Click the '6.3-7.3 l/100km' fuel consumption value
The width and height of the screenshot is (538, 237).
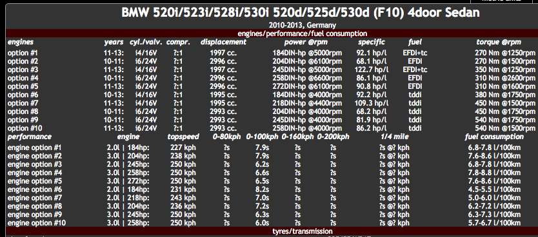[x=494, y=214]
